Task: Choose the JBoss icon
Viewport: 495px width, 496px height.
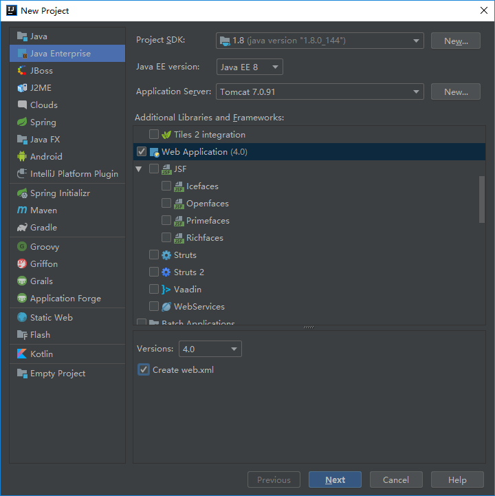Action: tap(22, 71)
